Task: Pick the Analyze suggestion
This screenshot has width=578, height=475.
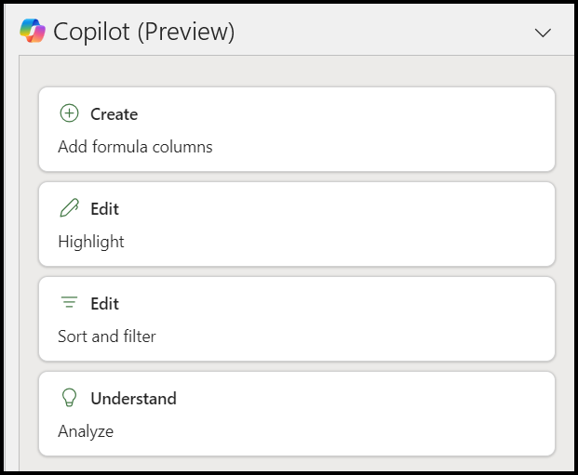Action: point(297,414)
